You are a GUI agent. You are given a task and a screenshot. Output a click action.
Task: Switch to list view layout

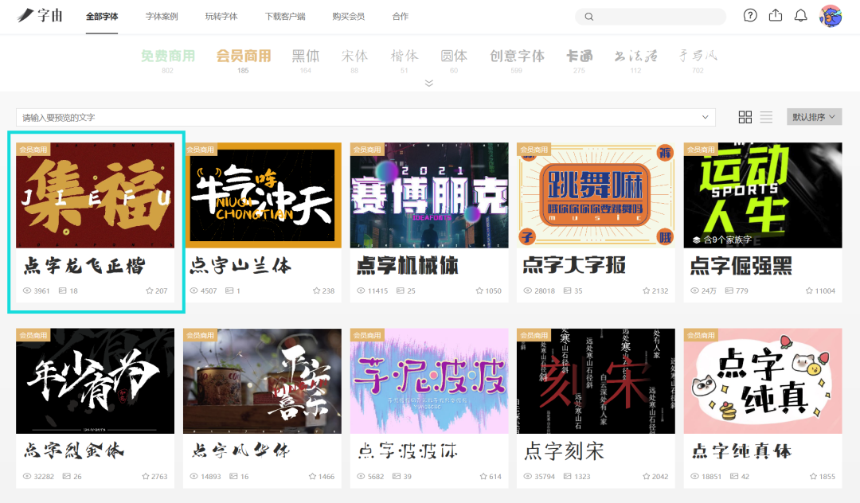(766, 117)
